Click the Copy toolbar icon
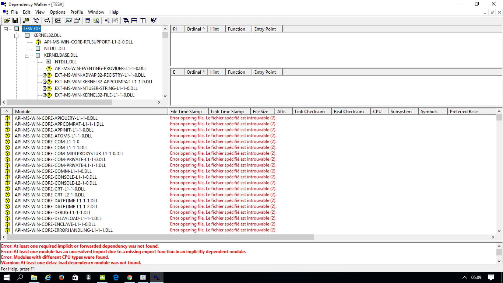The image size is (503, 283). pyautogui.click(x=26, y=21)
